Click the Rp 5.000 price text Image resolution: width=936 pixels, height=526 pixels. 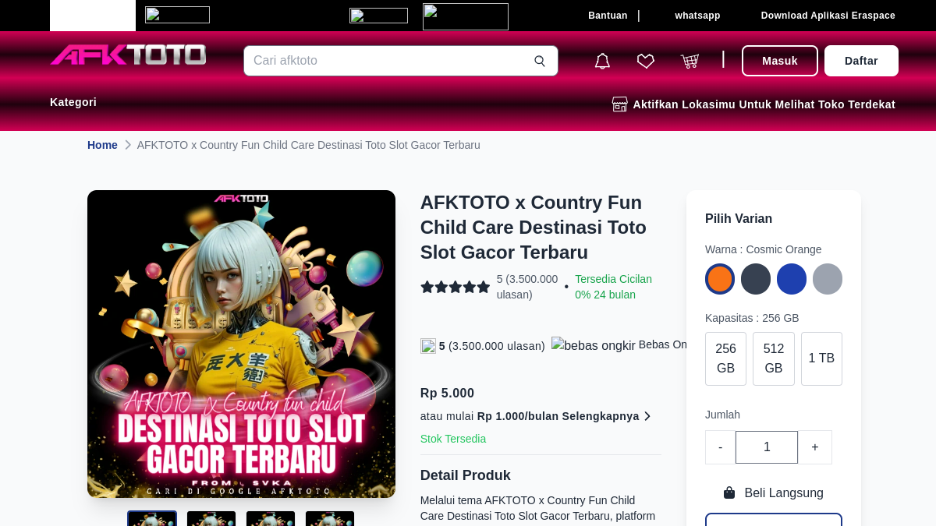(x=447, y=394)
